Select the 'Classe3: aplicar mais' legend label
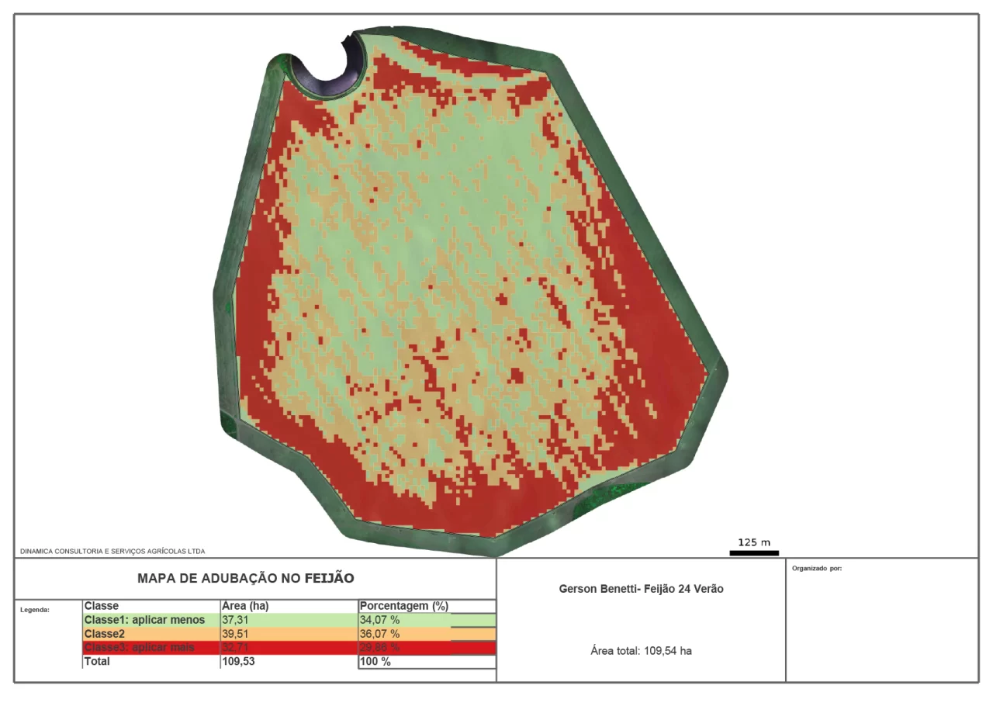 click(140, 648)
